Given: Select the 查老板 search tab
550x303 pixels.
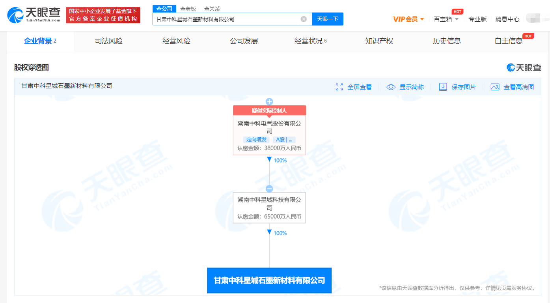Looking at the screenshot, I should pos(188,9).
